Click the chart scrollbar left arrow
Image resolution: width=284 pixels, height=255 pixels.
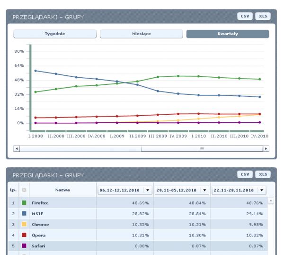click(17, 149)
